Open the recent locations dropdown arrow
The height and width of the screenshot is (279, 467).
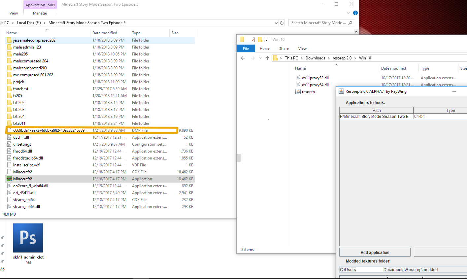tap(260, 58)
